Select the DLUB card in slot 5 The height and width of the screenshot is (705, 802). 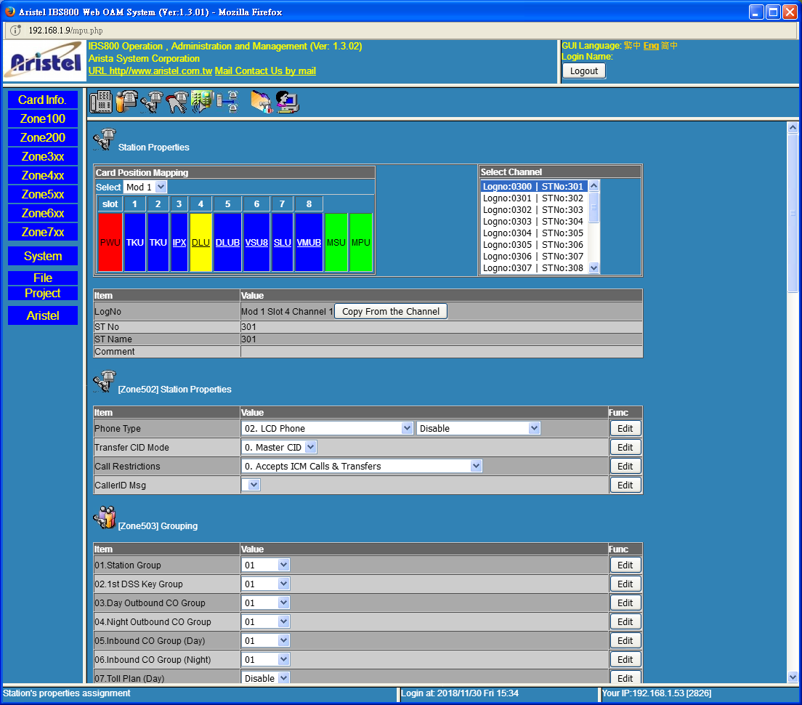[x=227, y=242]
